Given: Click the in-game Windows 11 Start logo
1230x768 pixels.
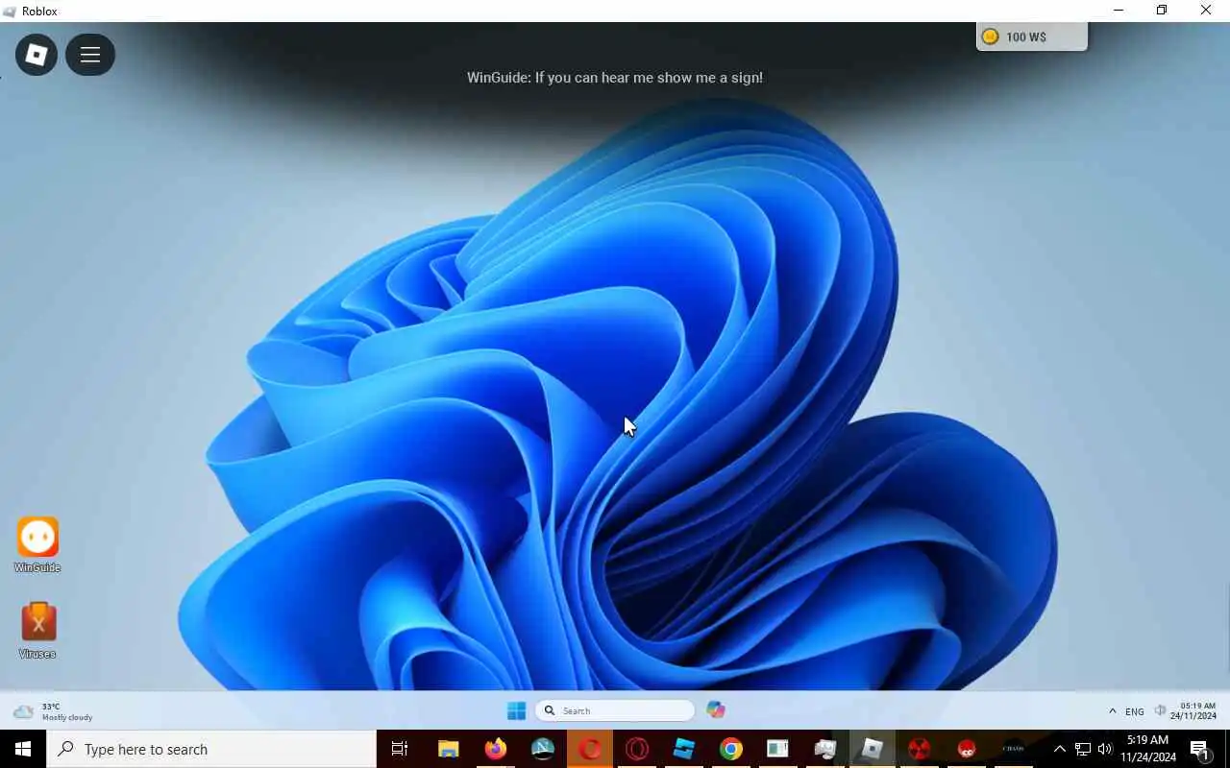Looking at the screenshot, I should coord(516,710).
